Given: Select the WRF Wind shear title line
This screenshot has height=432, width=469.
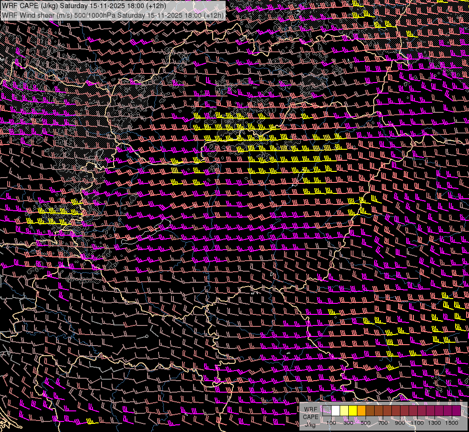Looking at the screenshot, I should coord(113,15).
